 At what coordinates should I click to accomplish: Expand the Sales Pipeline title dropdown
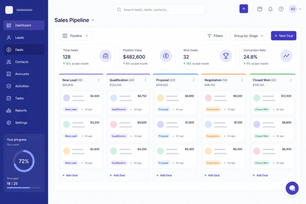93,20
